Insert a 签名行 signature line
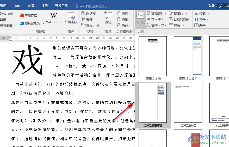The width and height of the screenshot is (229, 147). 178,14
